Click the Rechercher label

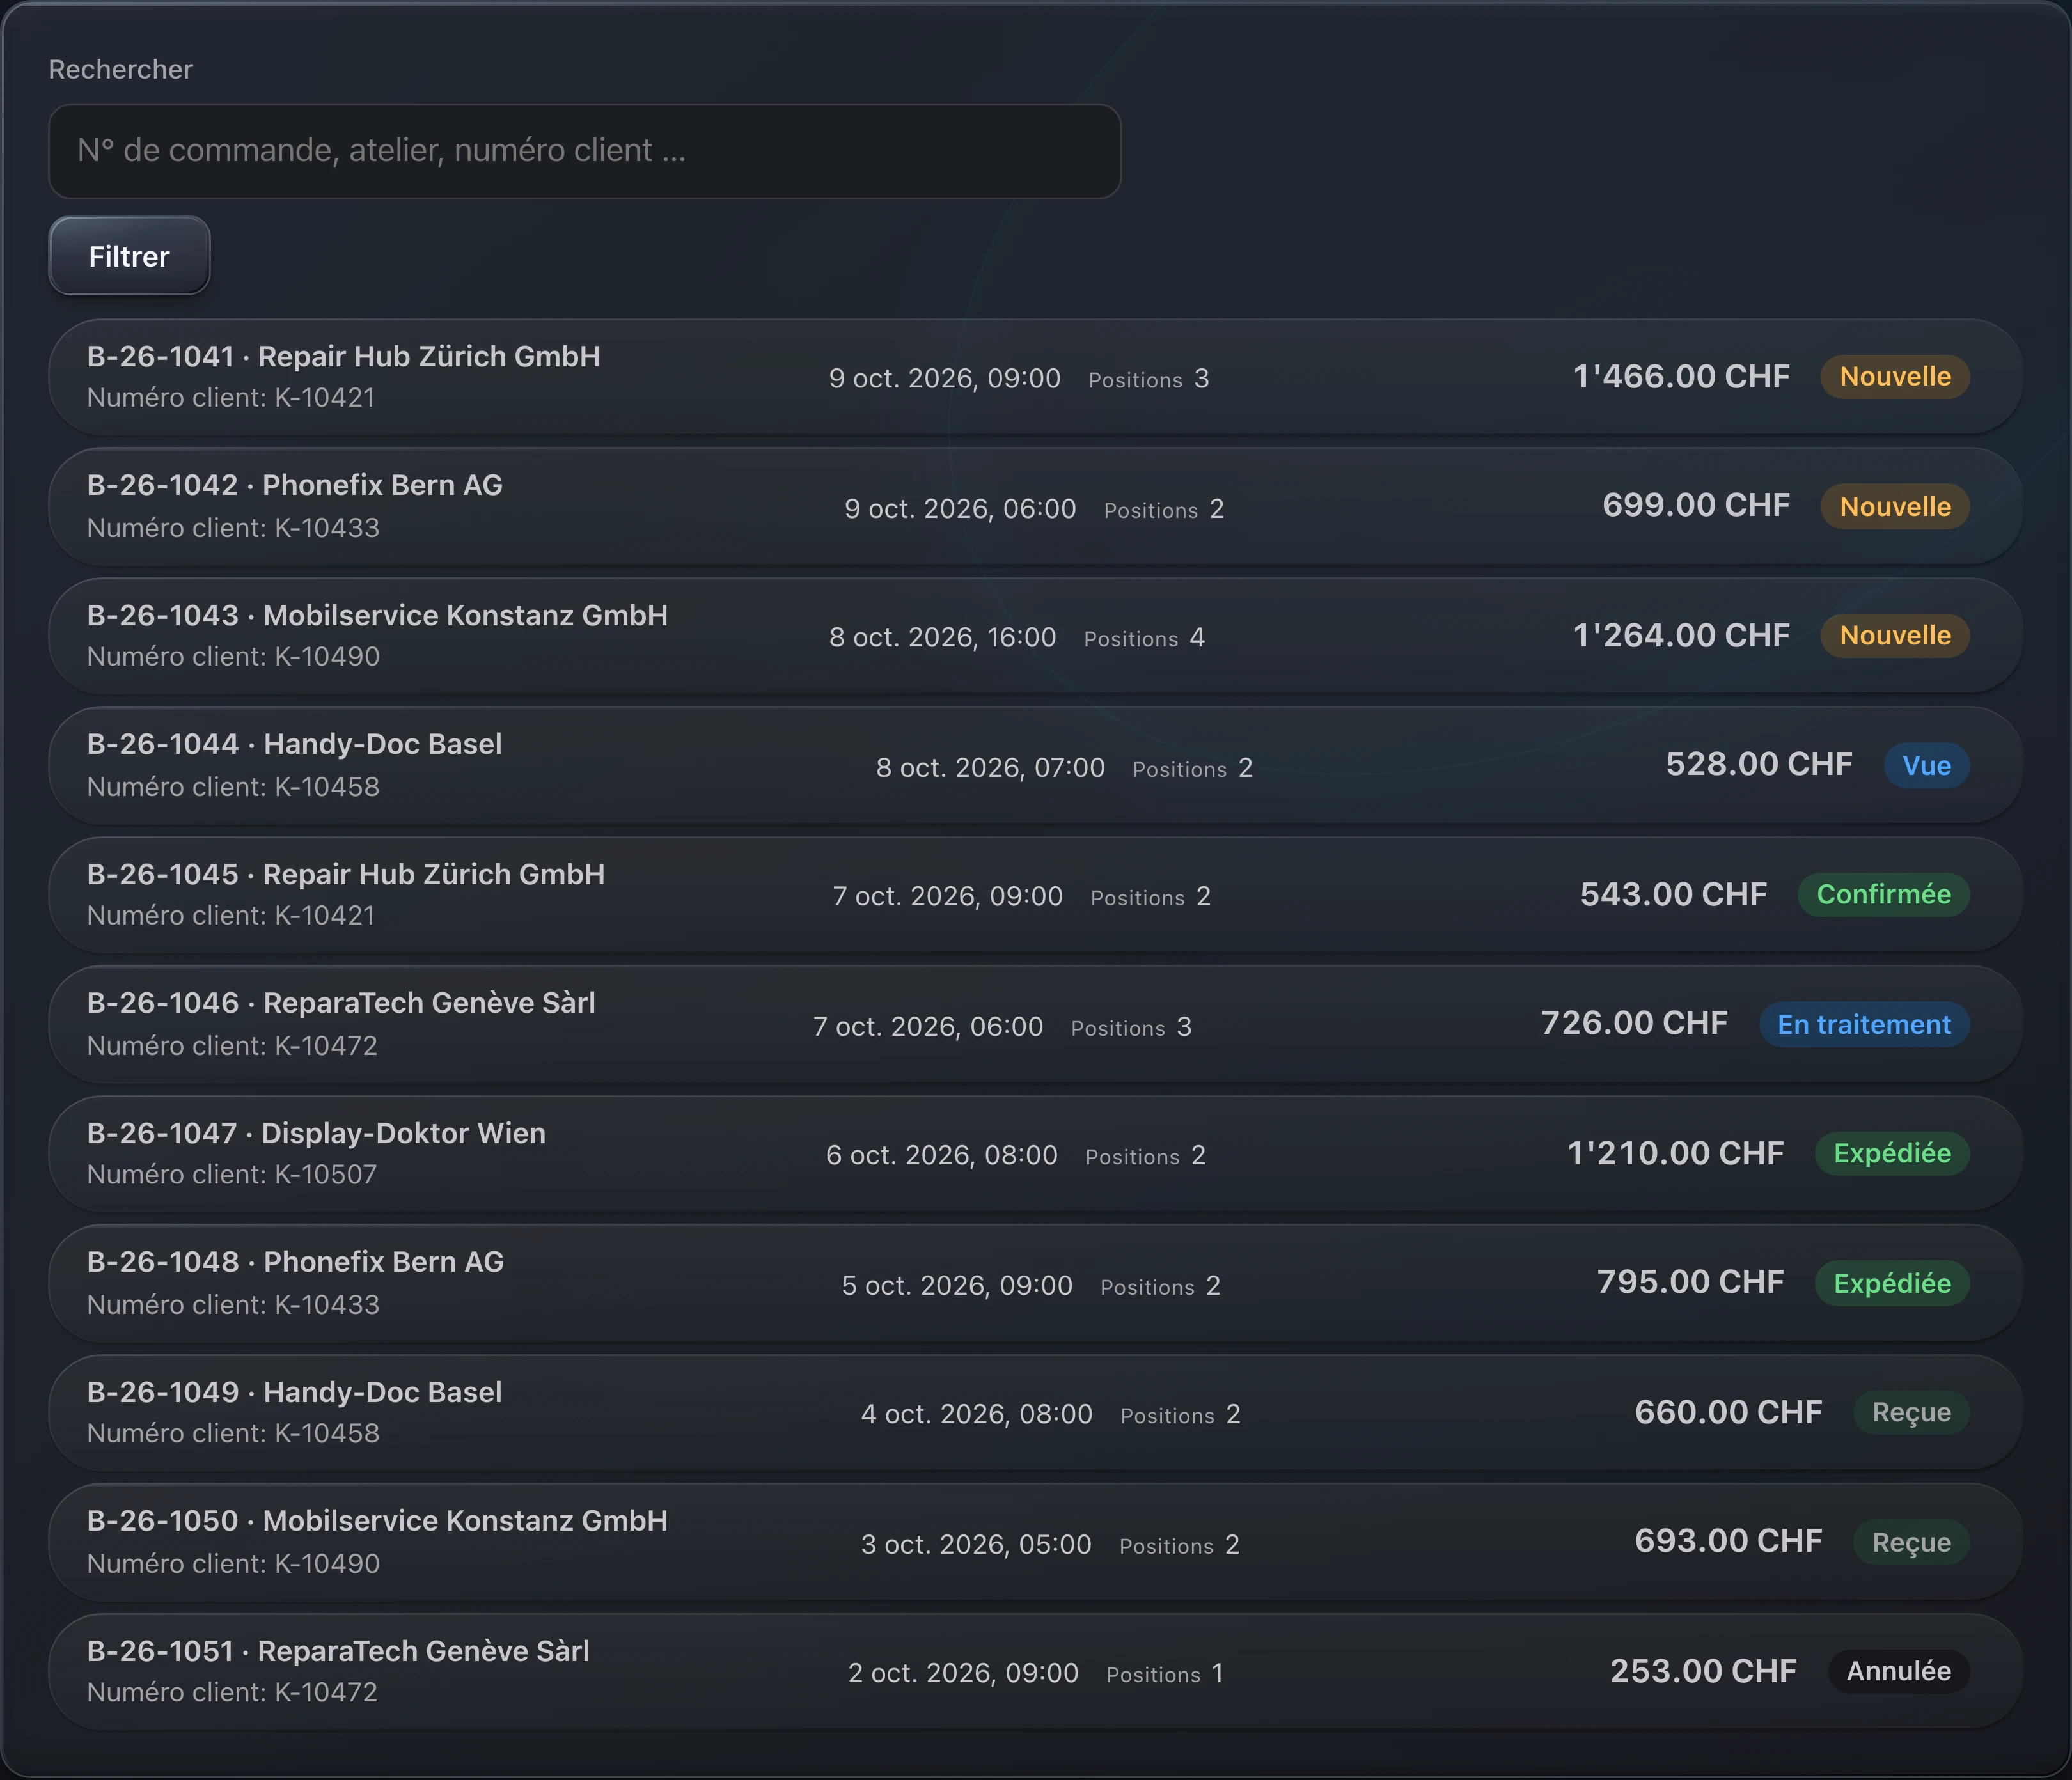tap(121, 69)
